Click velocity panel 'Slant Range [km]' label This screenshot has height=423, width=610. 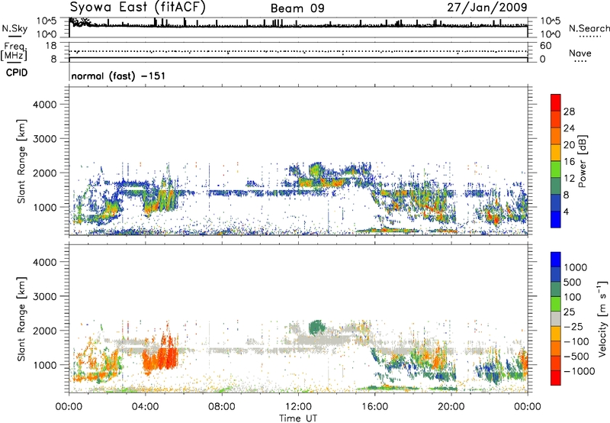21,318
